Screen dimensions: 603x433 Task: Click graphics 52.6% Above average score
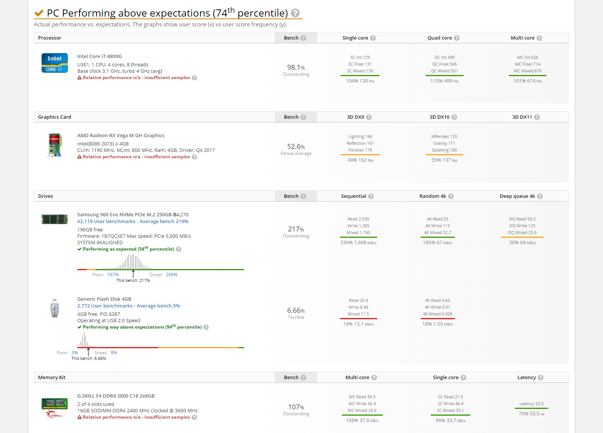296,150
